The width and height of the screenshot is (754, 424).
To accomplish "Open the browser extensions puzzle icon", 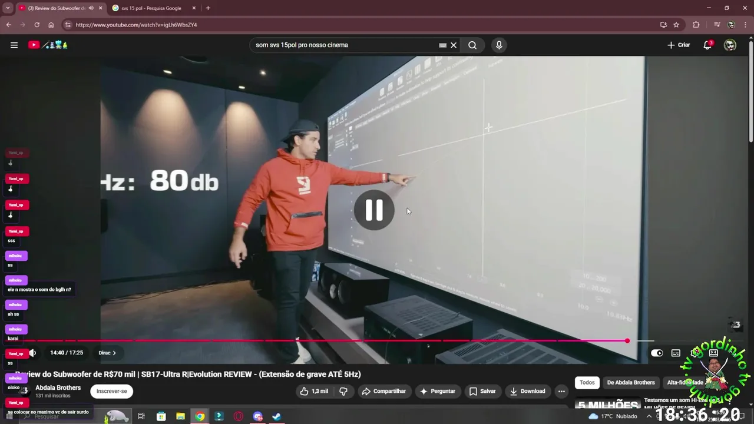I will 696,25.
